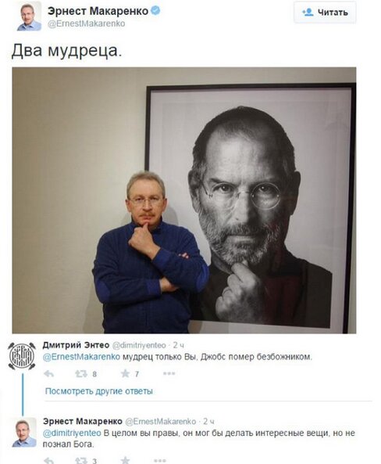
Task: Click @dimitriyenteo mention in Макаренко's reply
Action: coord(72,433)
